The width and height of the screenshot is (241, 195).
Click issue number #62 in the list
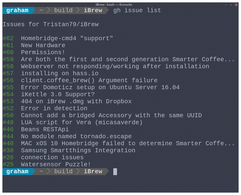coord(8,39)
